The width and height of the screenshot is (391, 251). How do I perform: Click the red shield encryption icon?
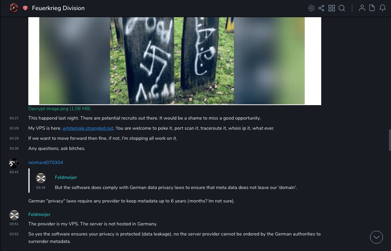[x=25, y=8]
